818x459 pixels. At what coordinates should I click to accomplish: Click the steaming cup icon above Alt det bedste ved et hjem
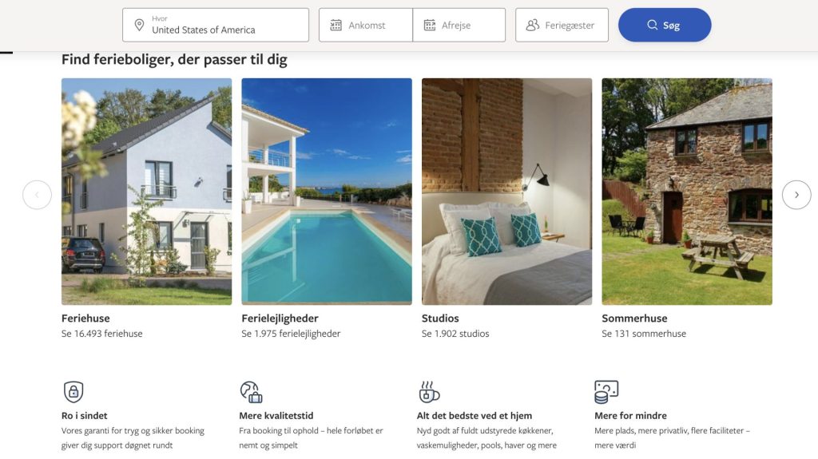pyautogui.click(x=429, y=392)
